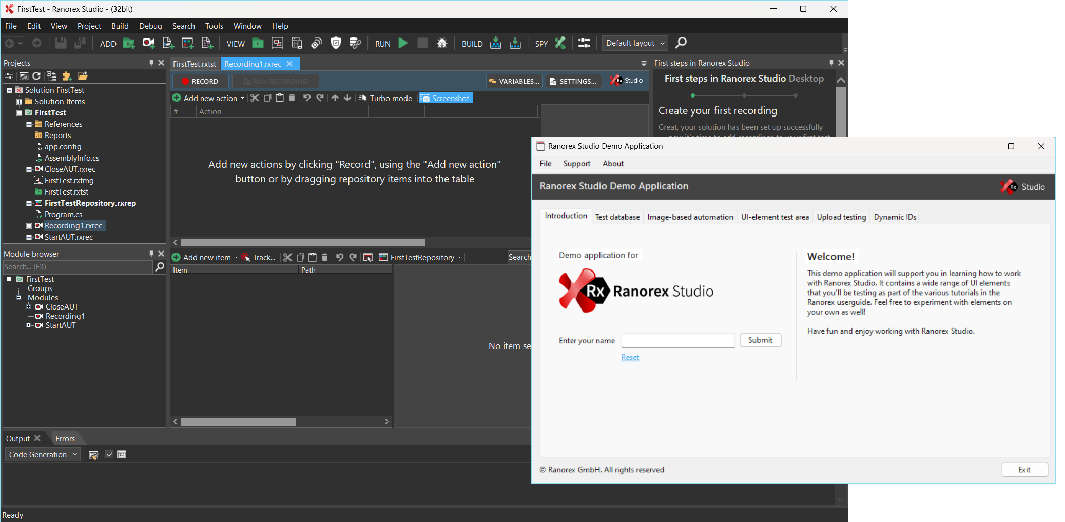The height and width of the screenshot is (522, 1065).
Task: Click the magnifier search icon beside layout
Action: click(681, 43)
